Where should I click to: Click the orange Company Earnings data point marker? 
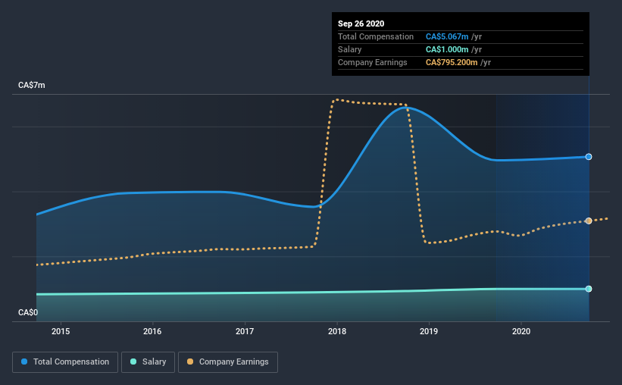[x=589, y=221]
